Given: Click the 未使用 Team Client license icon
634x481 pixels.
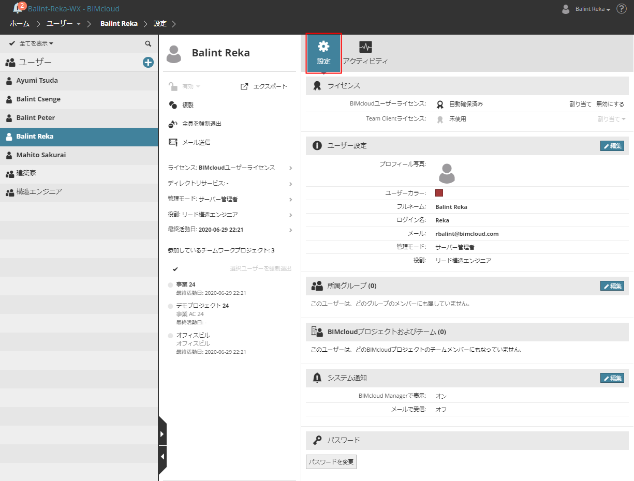Looking at the screenshot, I should pyautogui.click(x=440, y=119).
